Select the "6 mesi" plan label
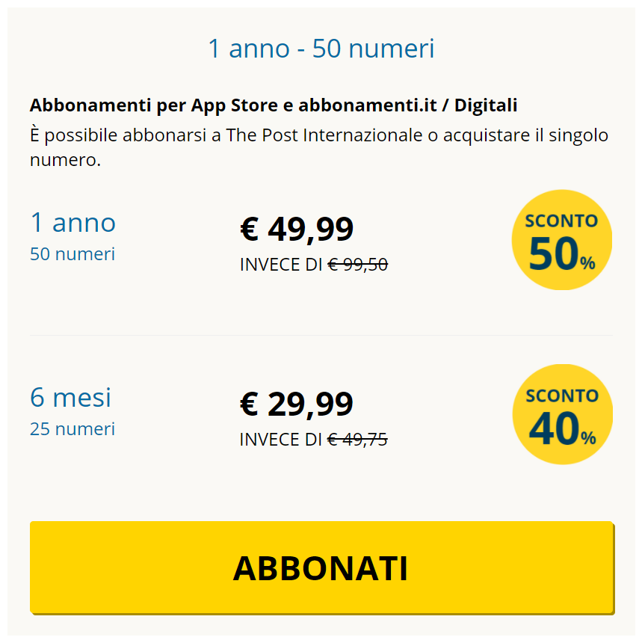Screen dimensions: 642x643 pyautogui.click(x=70, y=397)
